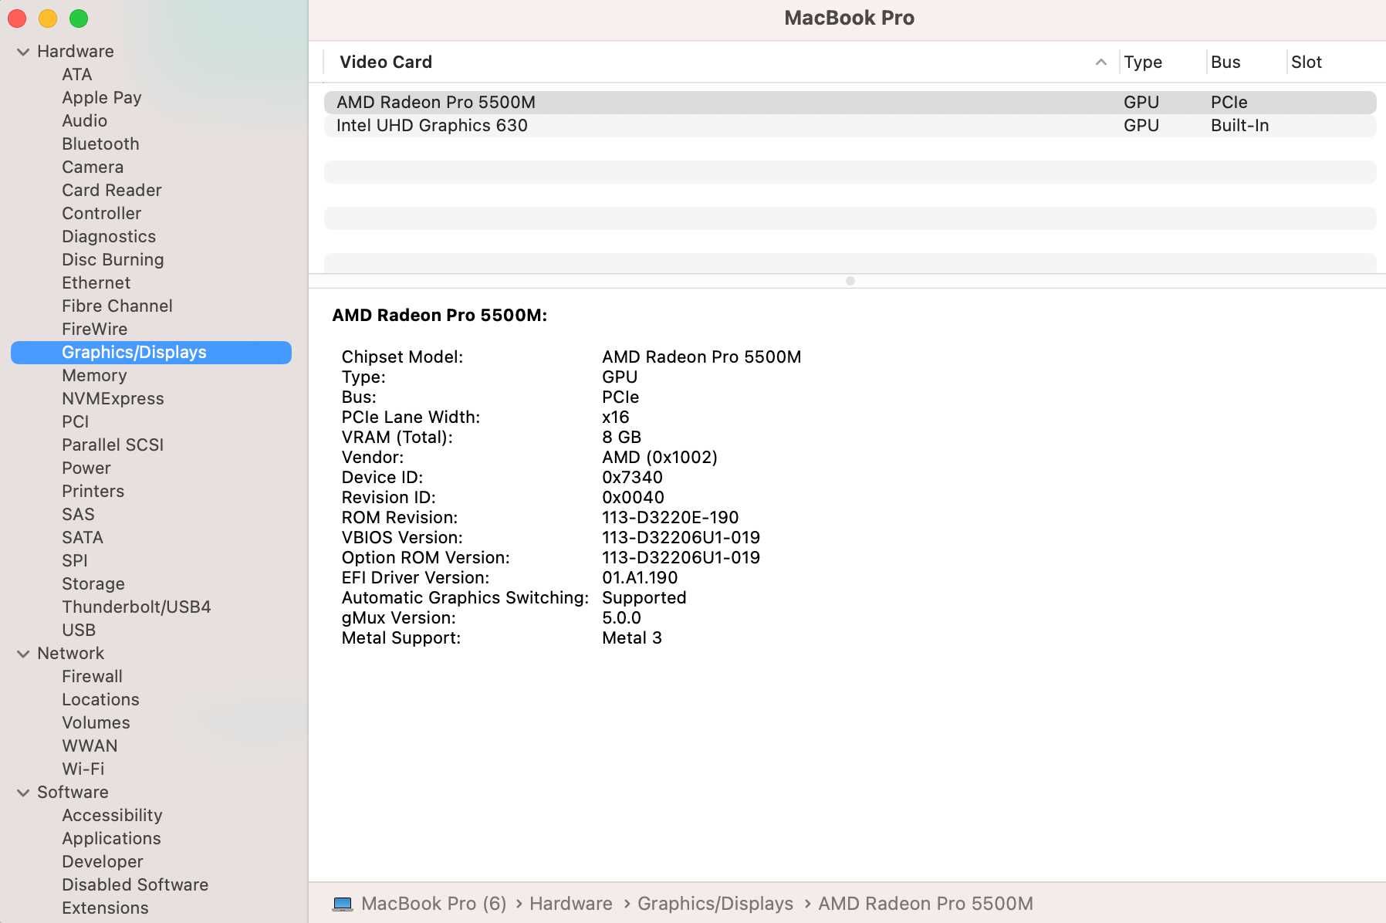Sort by Slot column header
Screen dimensions: 1386x923
pyautogui.click(x=1307, y=63)
